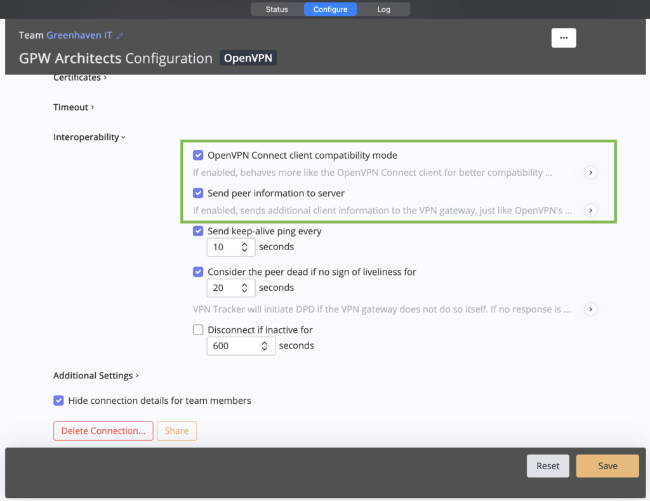Toggle OpenVPN Connect client compatibility mode
The width and height of the screenshot is (650, 501).
[198, 155]
